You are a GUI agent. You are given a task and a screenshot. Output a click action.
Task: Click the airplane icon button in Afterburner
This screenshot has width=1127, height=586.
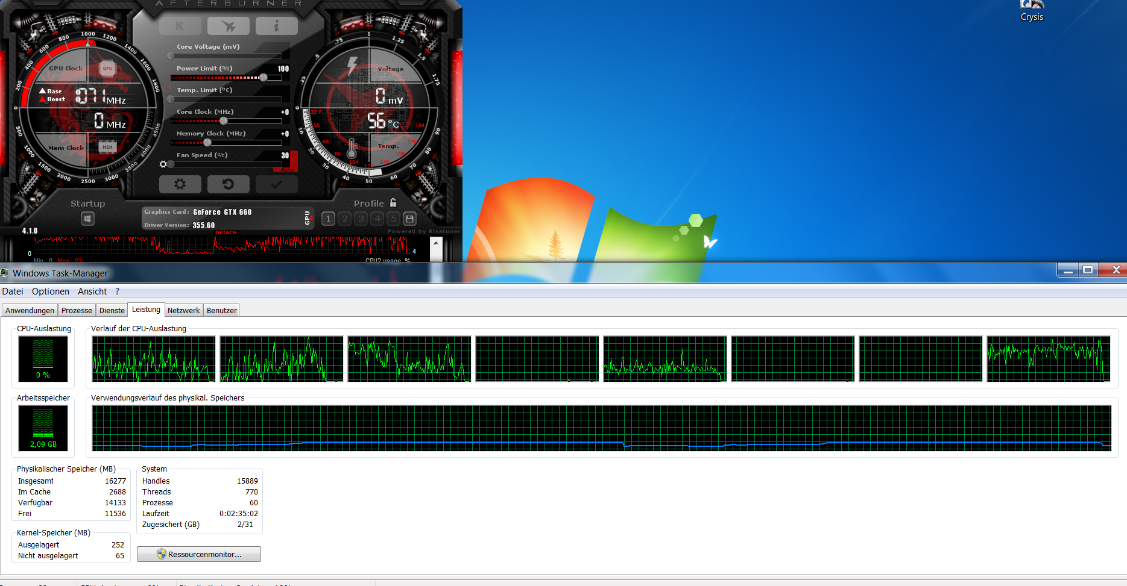tap(228, 26)
